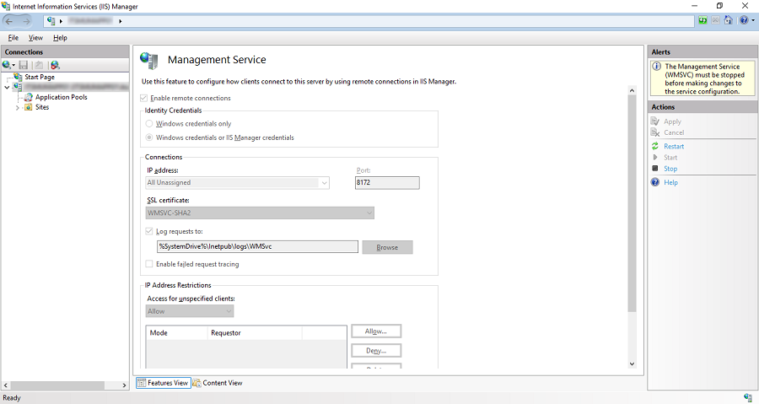Click the Allow... button

tap(376, 331)
